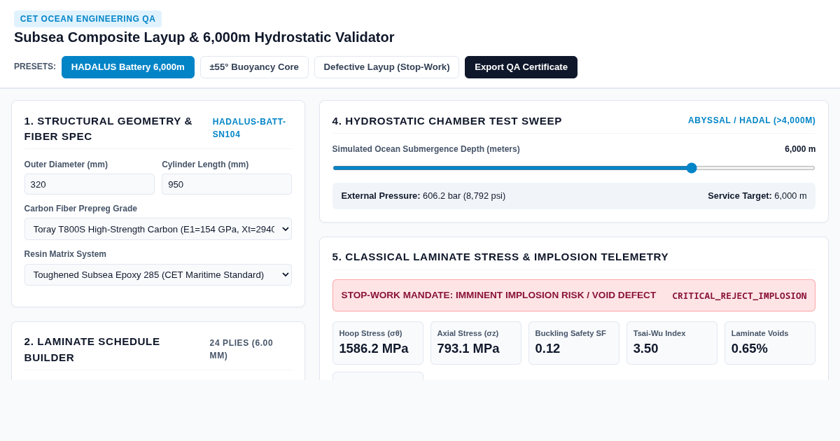Click the ABYSSAL / HADAL (>4,000M) zone label
This screenshot has height=441, width=840.
point(752,120)
